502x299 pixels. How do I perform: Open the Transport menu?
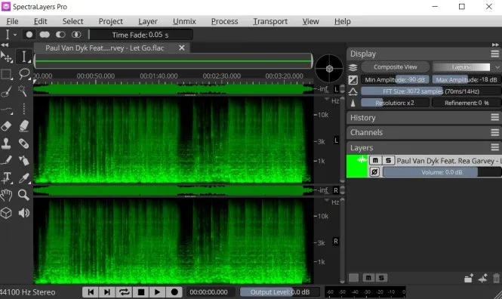(x=270, y=21)
